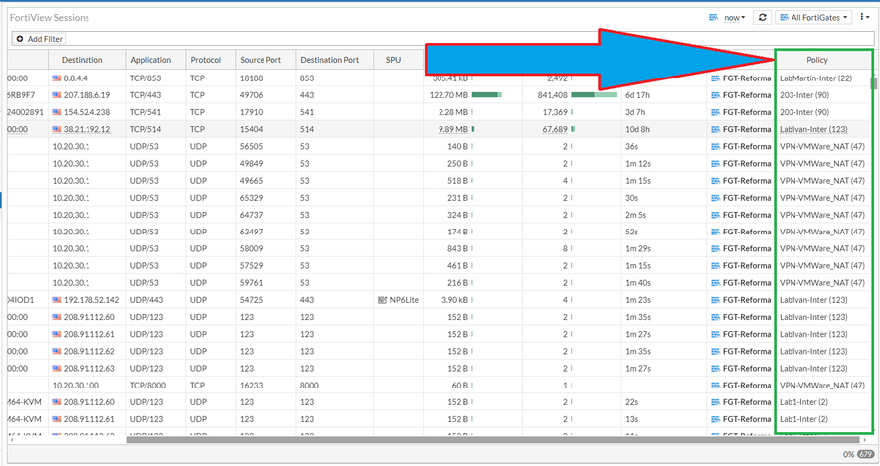Image resolution: width=880 pixels, height=466 pixels.
Task: Sort by the Destination Port column header
Action: pos(329,60)
